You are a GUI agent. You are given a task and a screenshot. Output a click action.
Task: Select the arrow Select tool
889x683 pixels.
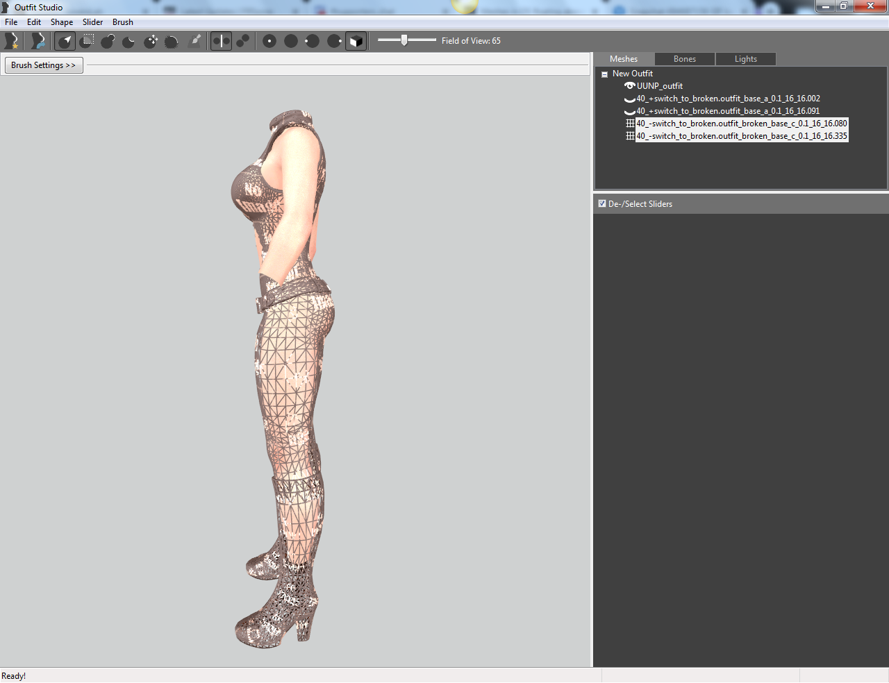(65, 41)
